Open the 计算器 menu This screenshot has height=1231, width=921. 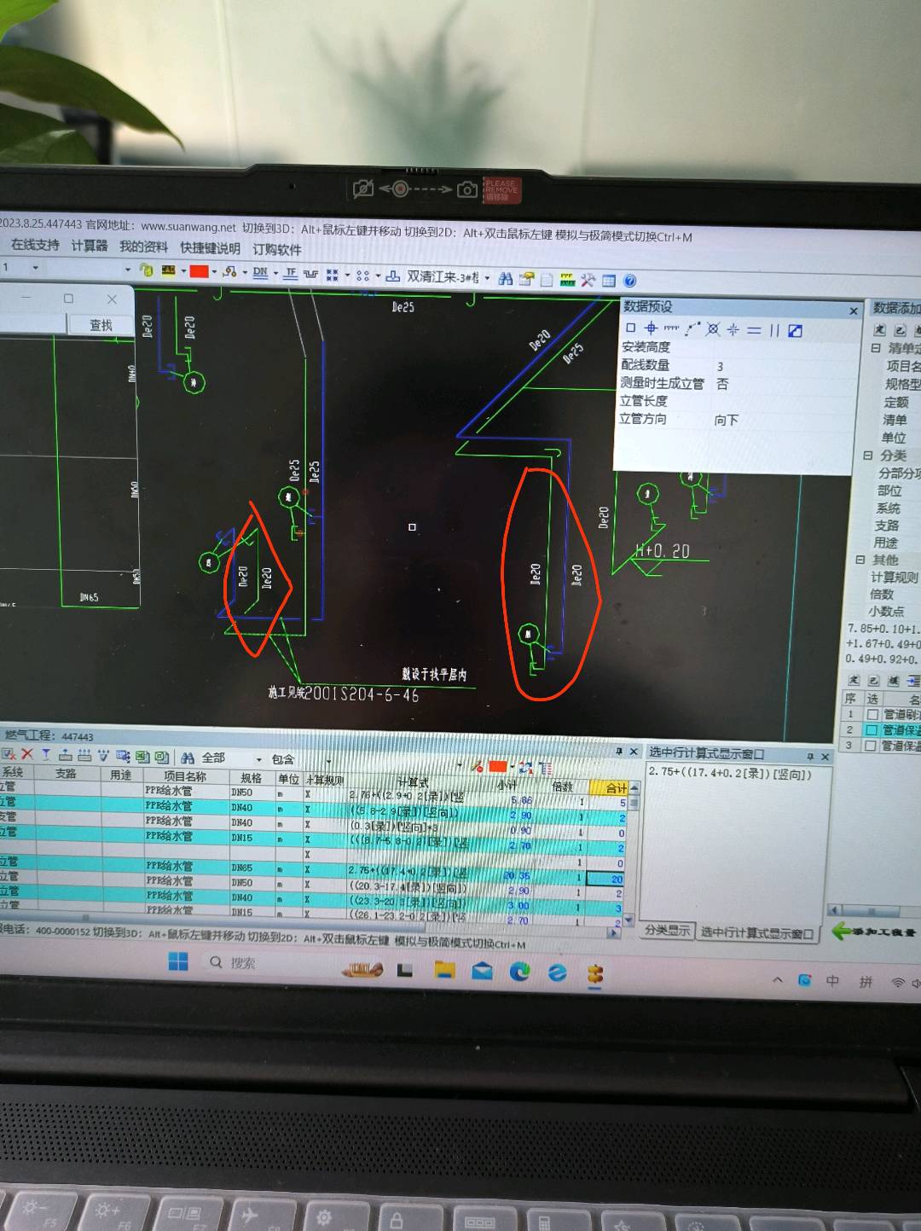(90, 246)
